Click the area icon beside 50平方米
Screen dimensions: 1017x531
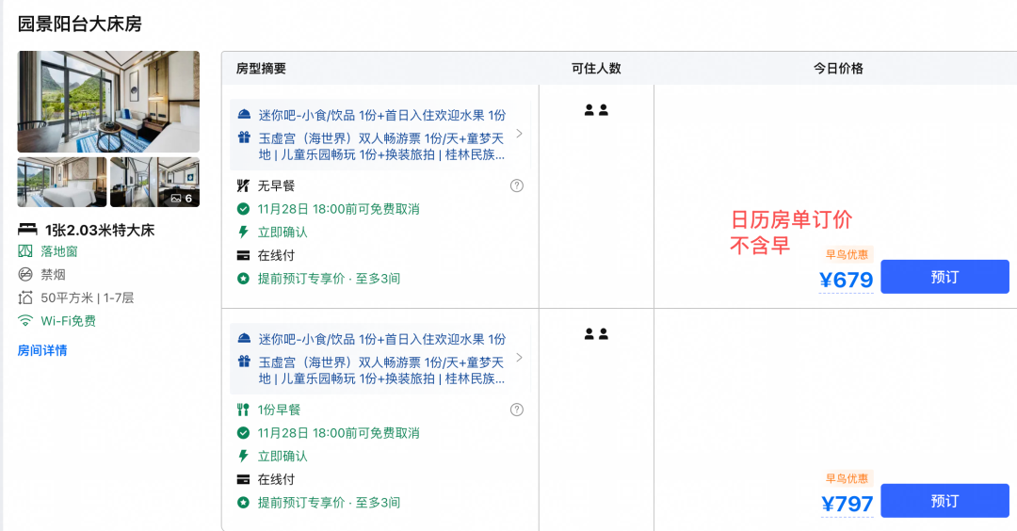tap(25, 298)
